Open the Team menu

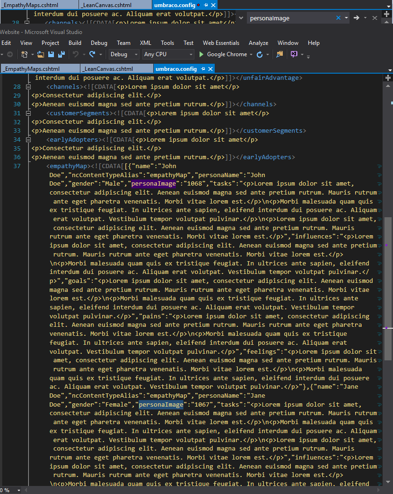pyautogui.click(x=123, y=43)
